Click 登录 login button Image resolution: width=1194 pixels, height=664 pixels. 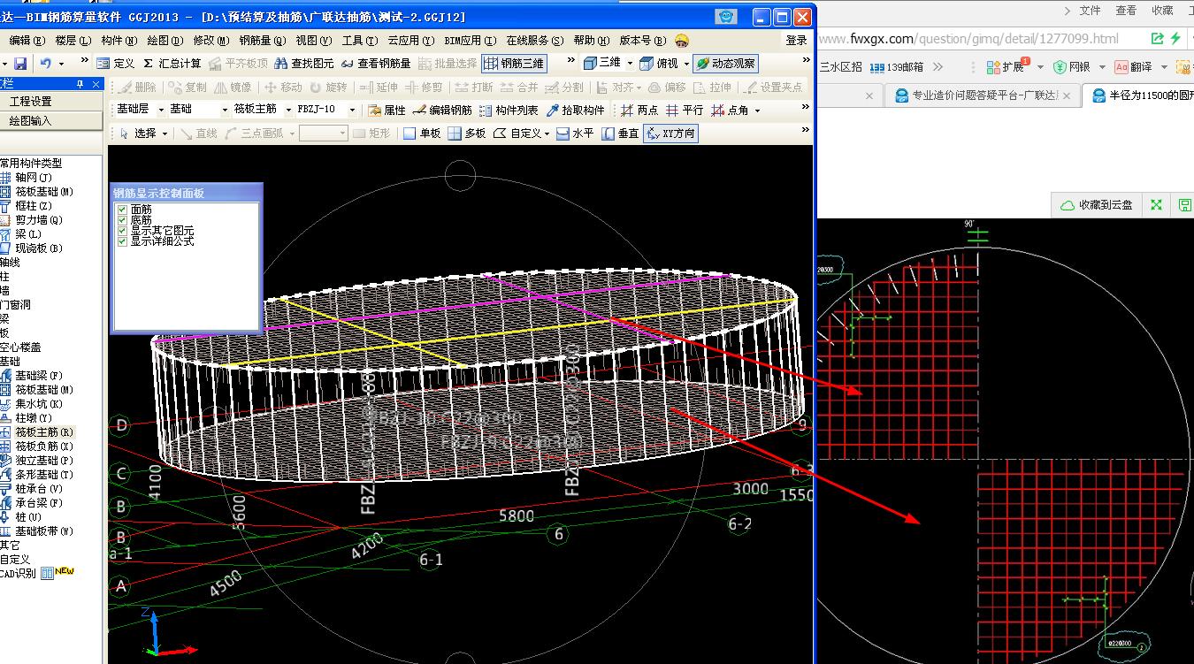[796, 41]
